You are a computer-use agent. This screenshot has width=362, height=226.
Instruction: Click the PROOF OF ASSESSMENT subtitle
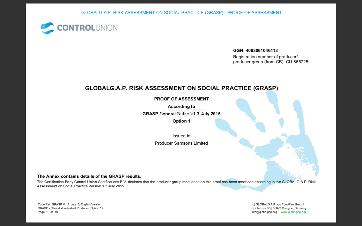click(x=181, y=99)
